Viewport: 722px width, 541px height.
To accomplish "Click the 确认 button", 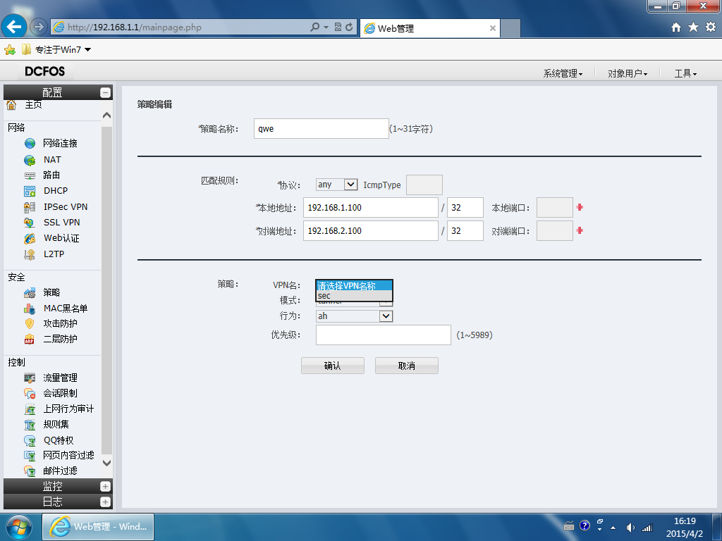I will click(333, 366).
